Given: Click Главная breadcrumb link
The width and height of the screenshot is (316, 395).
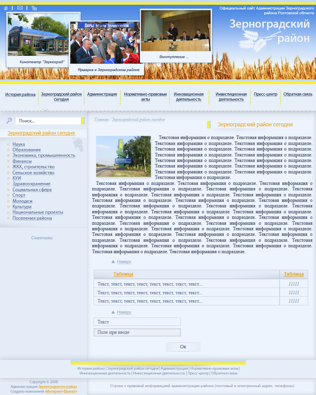Looking at the screenshot, I should pyautogui.click(x=101, y=119).
